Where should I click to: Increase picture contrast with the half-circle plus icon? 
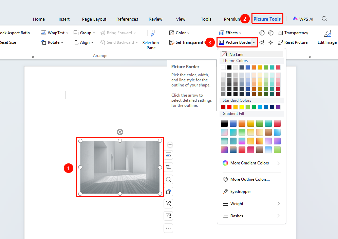click(262, 33)
